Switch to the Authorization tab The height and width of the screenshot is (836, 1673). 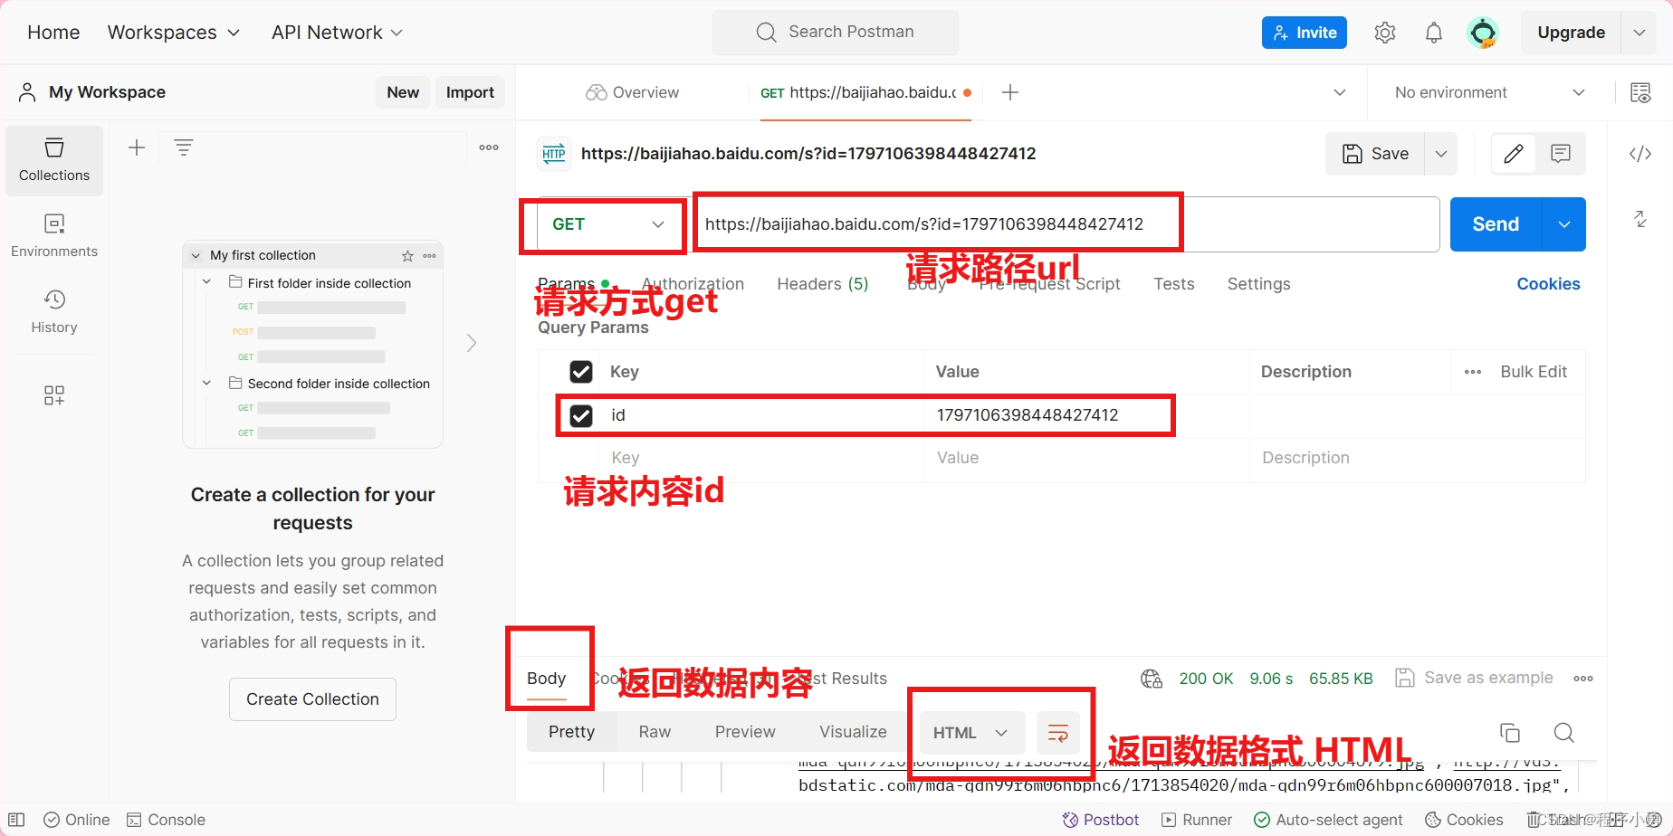pyautogui.click(x=693, y=284)
